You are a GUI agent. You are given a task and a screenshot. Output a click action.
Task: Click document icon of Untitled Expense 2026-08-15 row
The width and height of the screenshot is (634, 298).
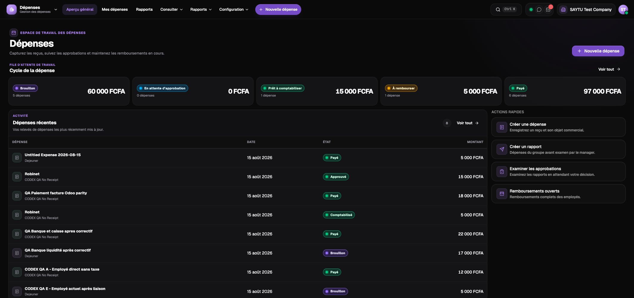[17, 158]
